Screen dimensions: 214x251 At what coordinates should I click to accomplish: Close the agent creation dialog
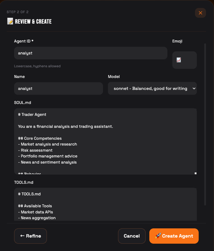tap(201, 13)
